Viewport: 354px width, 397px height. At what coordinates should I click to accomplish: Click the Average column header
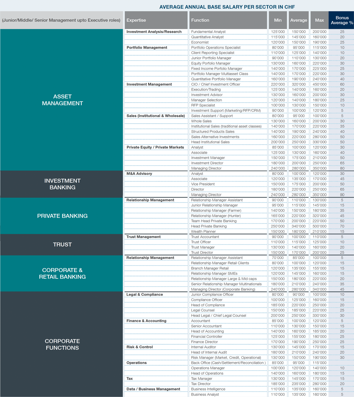click(299, 20)
